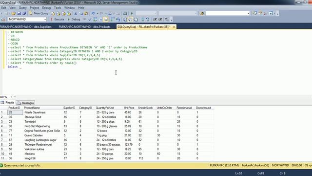Save all open files in the toolbar
The image size is (312, 176).
(24, 13)
